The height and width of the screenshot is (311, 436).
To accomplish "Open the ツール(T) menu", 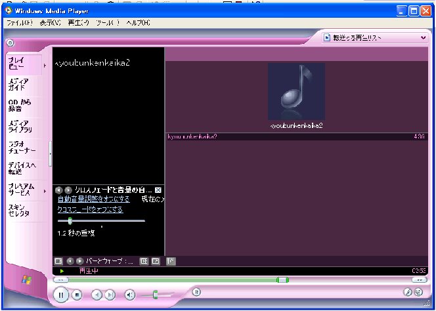I will (x=108, y=23).
